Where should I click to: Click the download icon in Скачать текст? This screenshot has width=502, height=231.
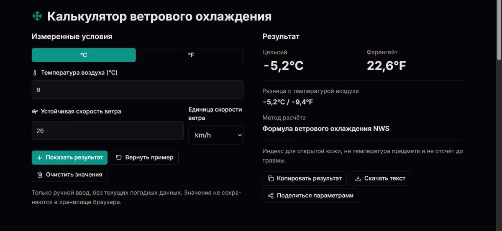358,178
